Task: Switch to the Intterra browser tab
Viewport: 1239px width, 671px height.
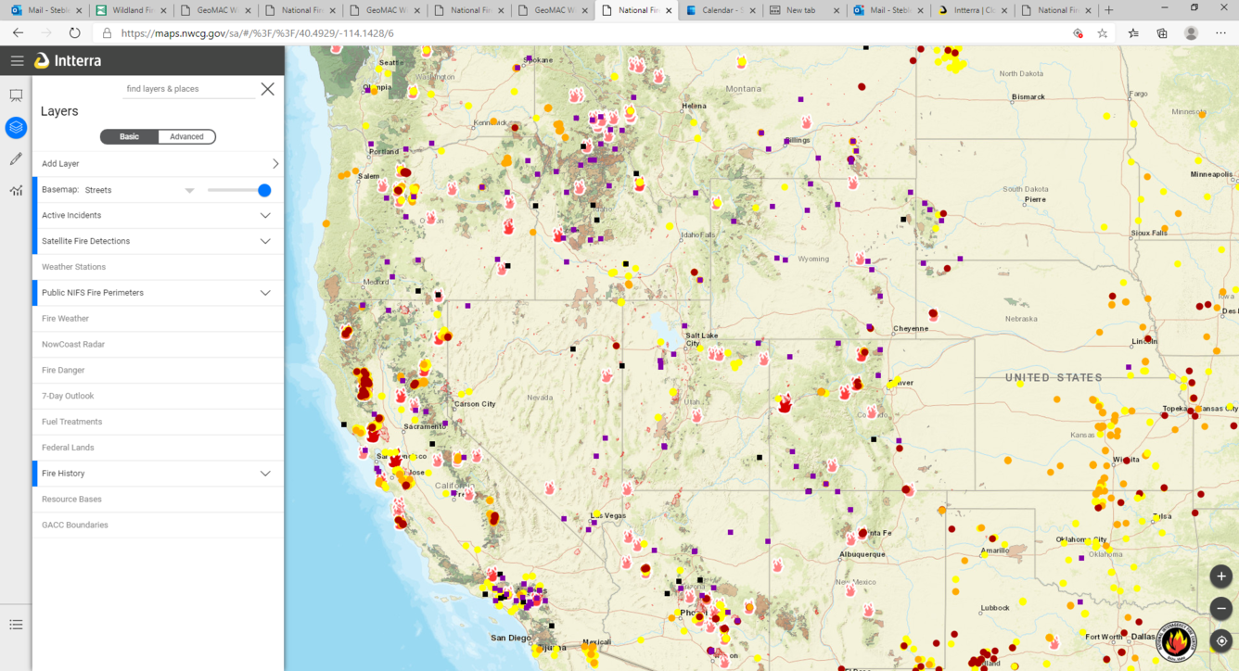Action: [x=973, y=10]
